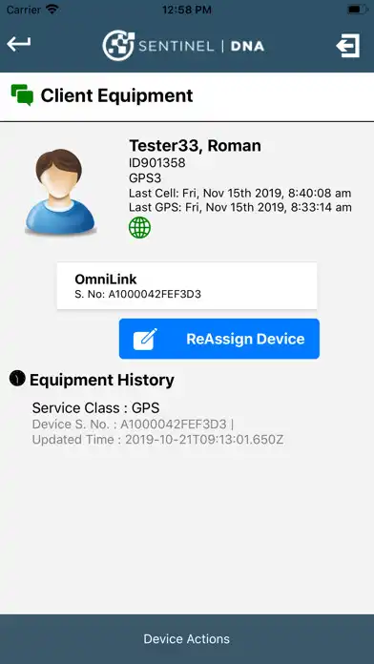Tap the green chat bubbles icon
Image resolution: width=374 pixels, height=664 pixels.
click(x=22, y=94)
